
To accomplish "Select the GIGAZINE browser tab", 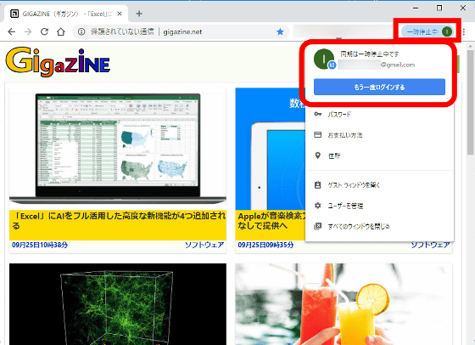I will click(66, 14).
